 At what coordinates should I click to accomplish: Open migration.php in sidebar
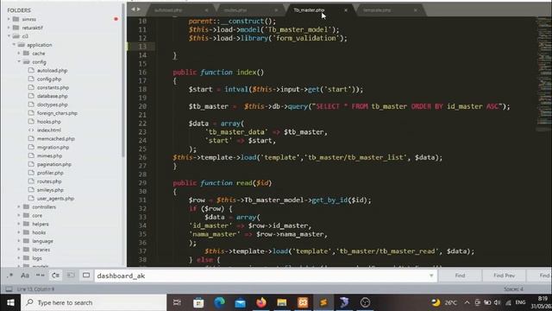click(53, 148)
